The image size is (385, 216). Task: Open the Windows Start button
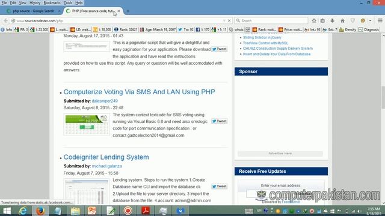pyautogui.click(x=7, y=211)
